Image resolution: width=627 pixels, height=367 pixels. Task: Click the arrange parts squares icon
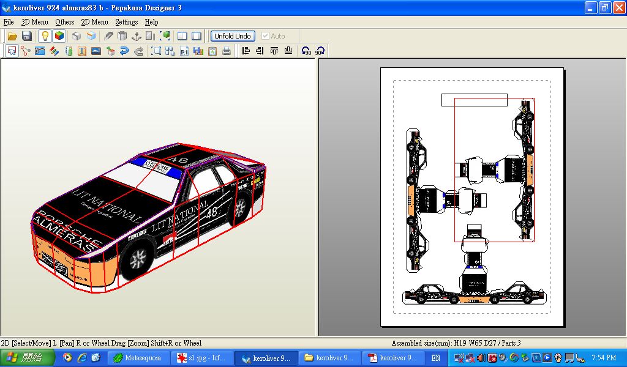(170, 51)
